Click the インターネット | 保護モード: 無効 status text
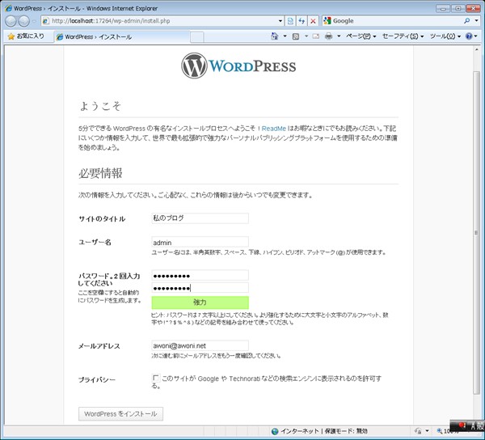 (324, 431)
